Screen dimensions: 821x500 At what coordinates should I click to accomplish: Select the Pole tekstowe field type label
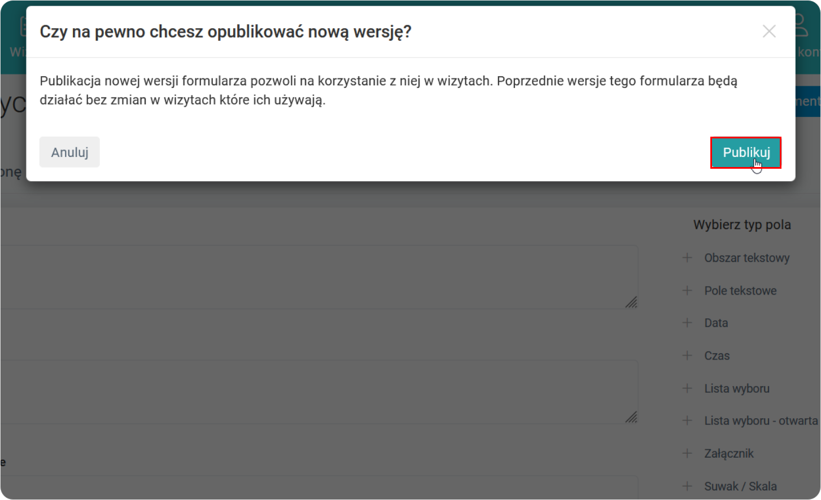(740, 291)
